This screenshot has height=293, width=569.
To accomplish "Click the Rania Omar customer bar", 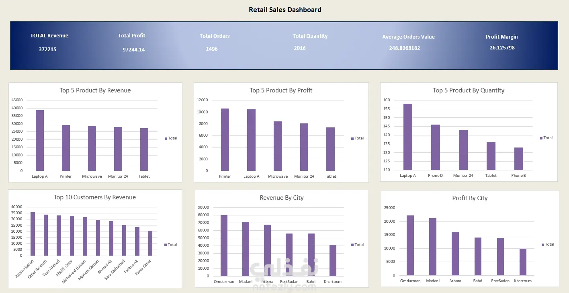I will pyautogui.click(x=150, y=243).
